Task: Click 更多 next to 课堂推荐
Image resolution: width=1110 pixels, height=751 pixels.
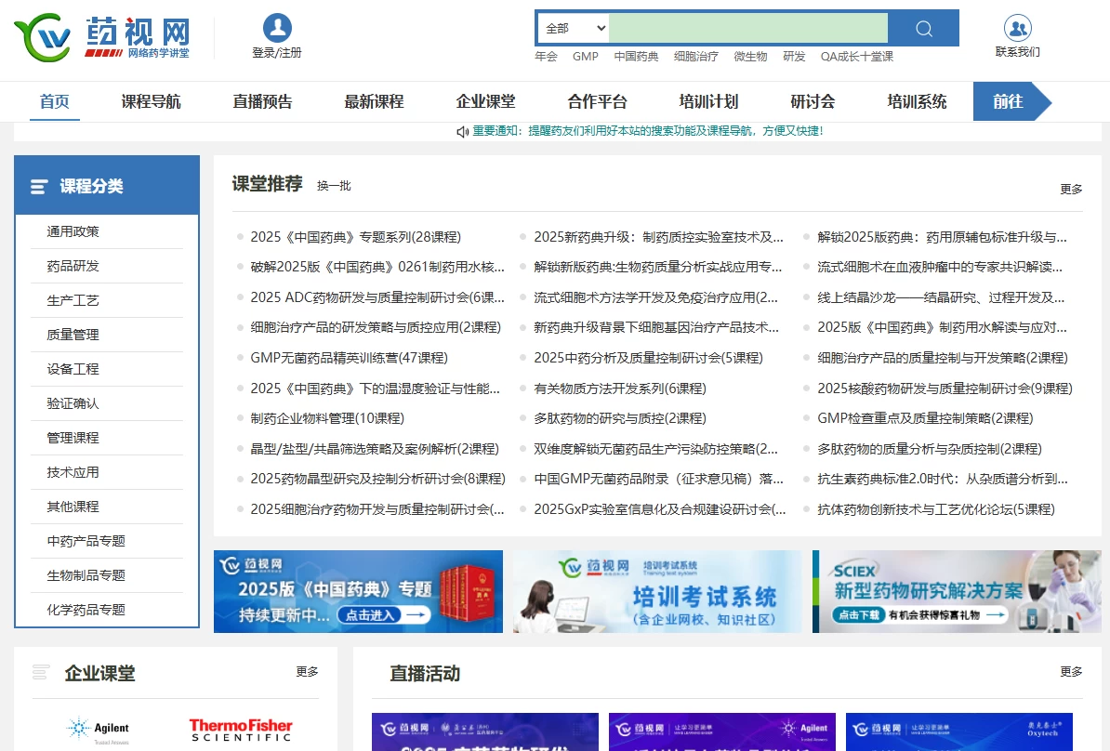Action: (x=1071, y=189)
